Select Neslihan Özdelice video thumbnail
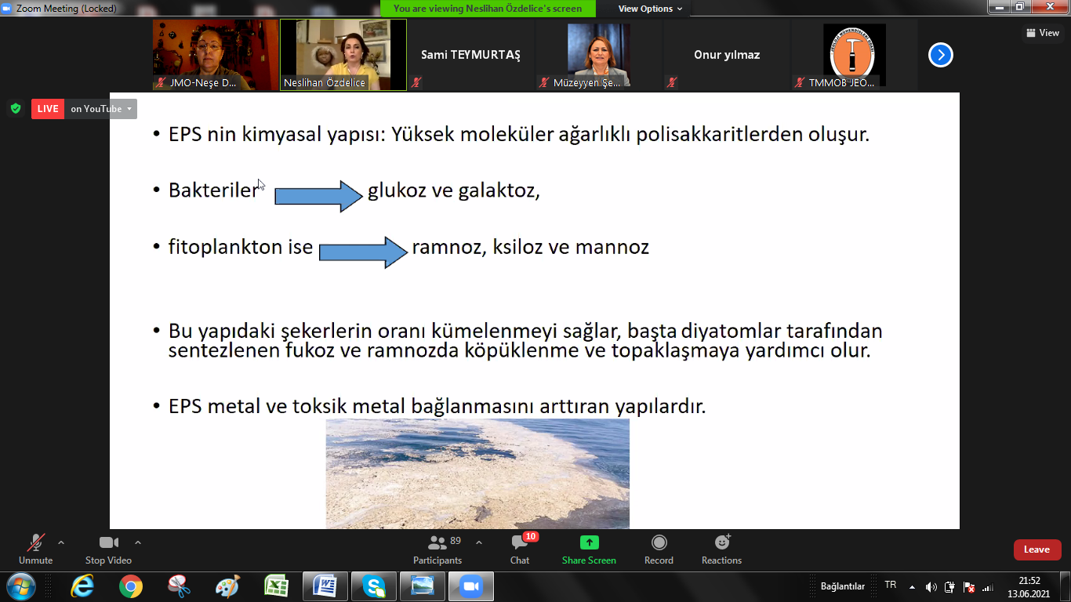 coord(343,55)
